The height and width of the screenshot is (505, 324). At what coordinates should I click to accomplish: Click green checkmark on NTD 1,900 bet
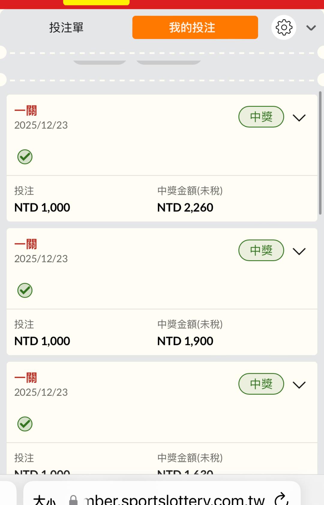[25, 290]
